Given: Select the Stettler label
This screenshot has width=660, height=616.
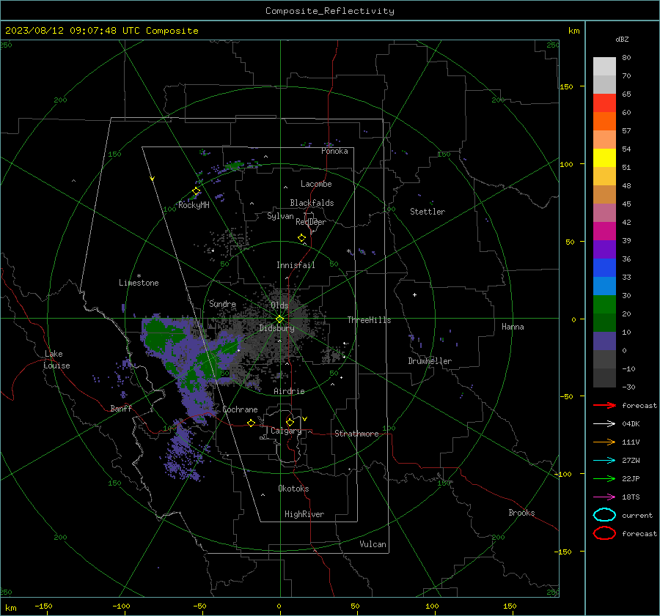Looking at the screenshot, I should click(x=428, y=212).
